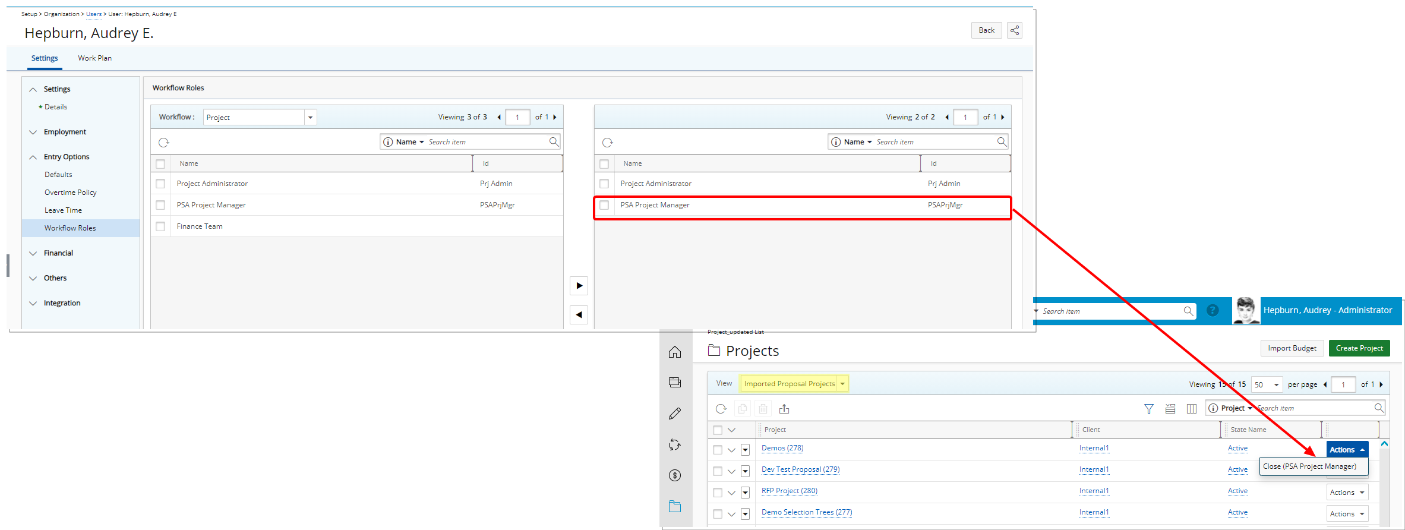The image size is (1405, 530).
Task: Go to next page of Projects list
Action: click(x=1381, y=384)
